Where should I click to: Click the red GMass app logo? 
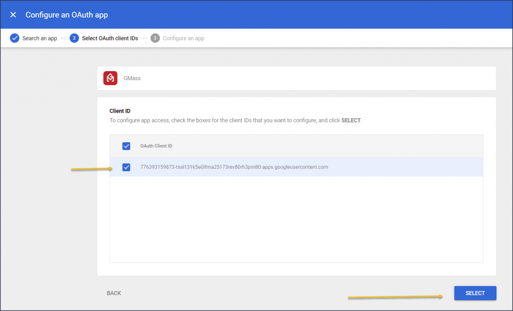pyautogui.click(x=110, y=78)
